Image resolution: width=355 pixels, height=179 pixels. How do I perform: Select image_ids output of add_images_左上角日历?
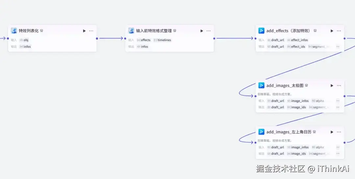(x=296, y=154)
